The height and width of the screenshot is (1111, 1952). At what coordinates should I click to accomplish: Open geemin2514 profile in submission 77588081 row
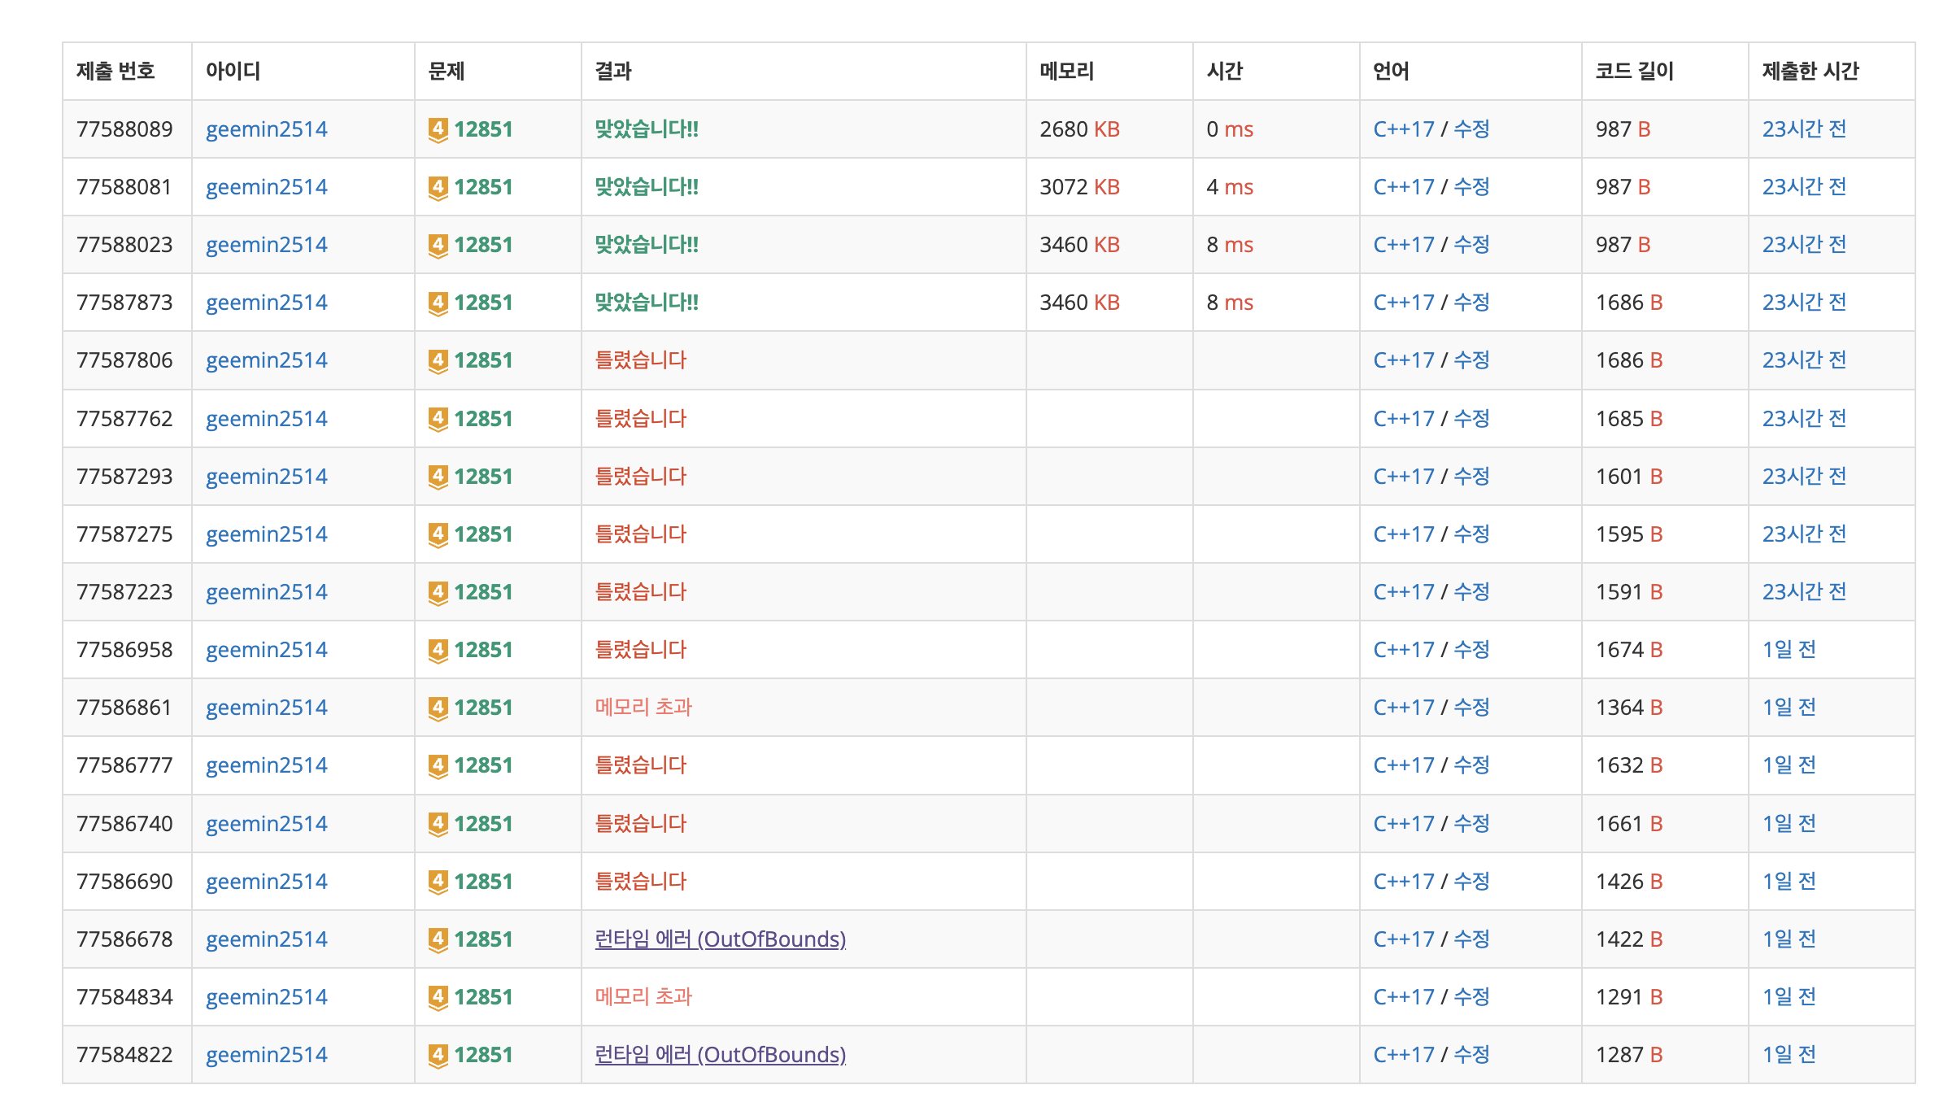click(266, 187)
